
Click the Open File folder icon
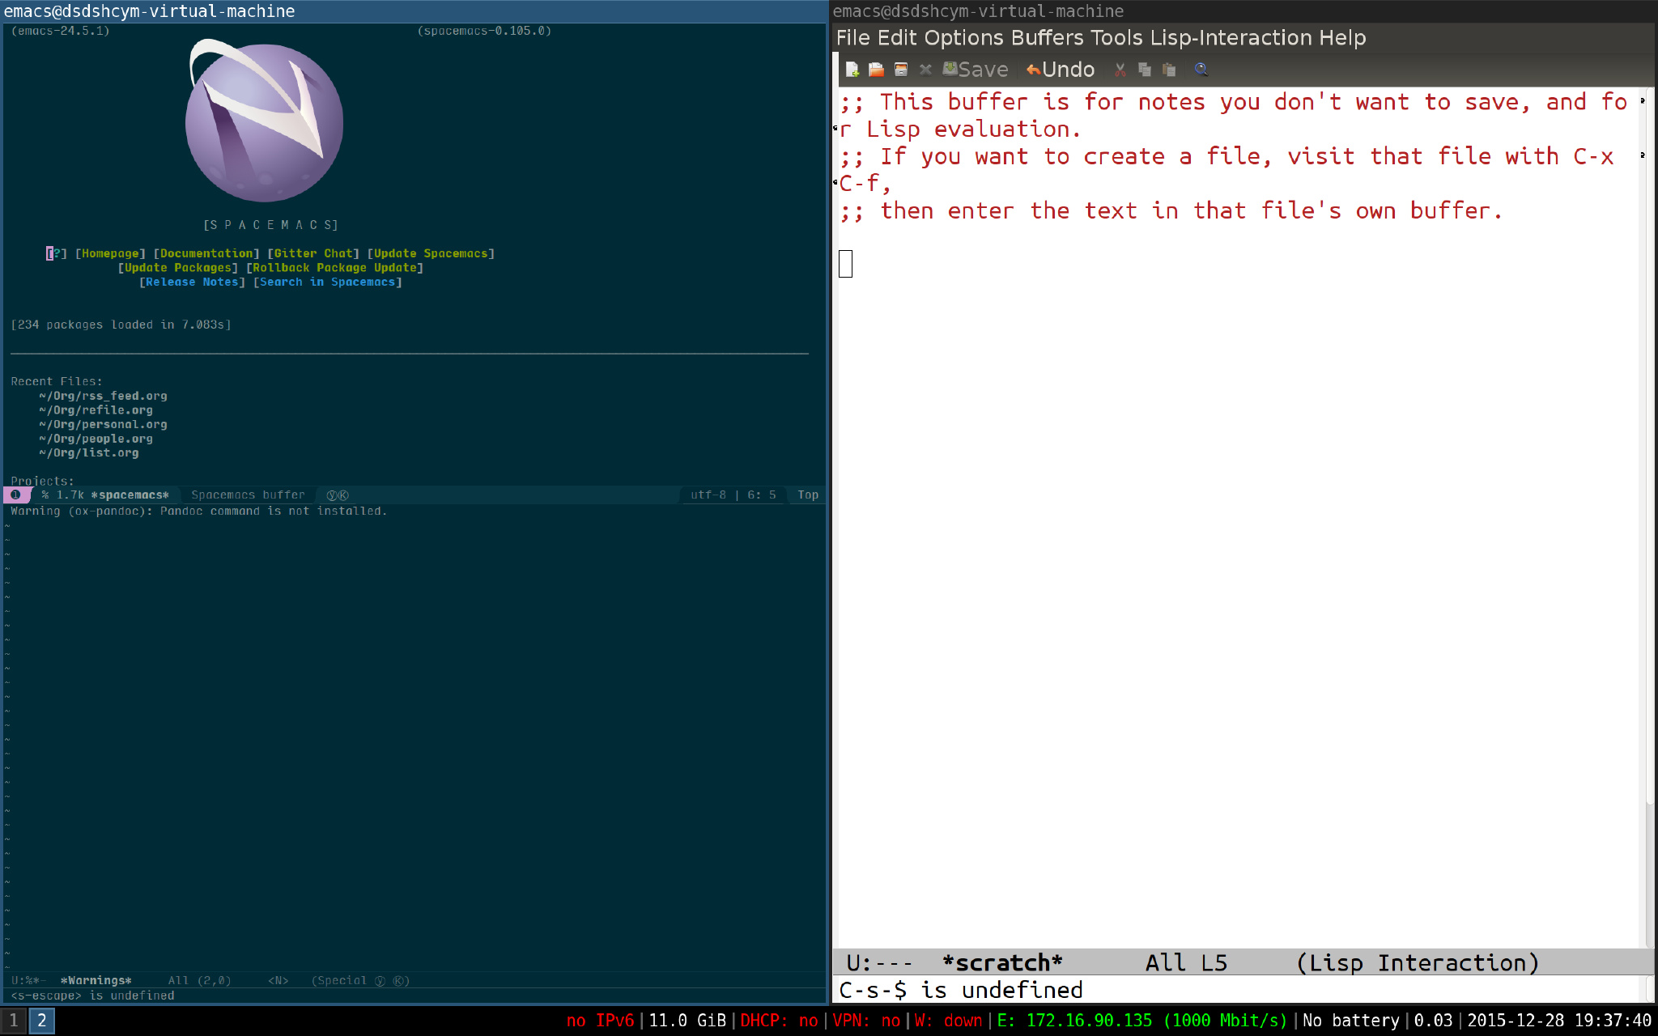876,70
